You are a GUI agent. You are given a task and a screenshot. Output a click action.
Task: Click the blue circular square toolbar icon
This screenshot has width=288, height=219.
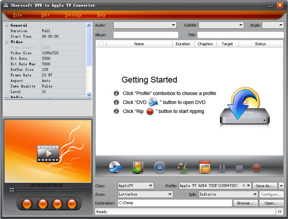coord(160,168)
